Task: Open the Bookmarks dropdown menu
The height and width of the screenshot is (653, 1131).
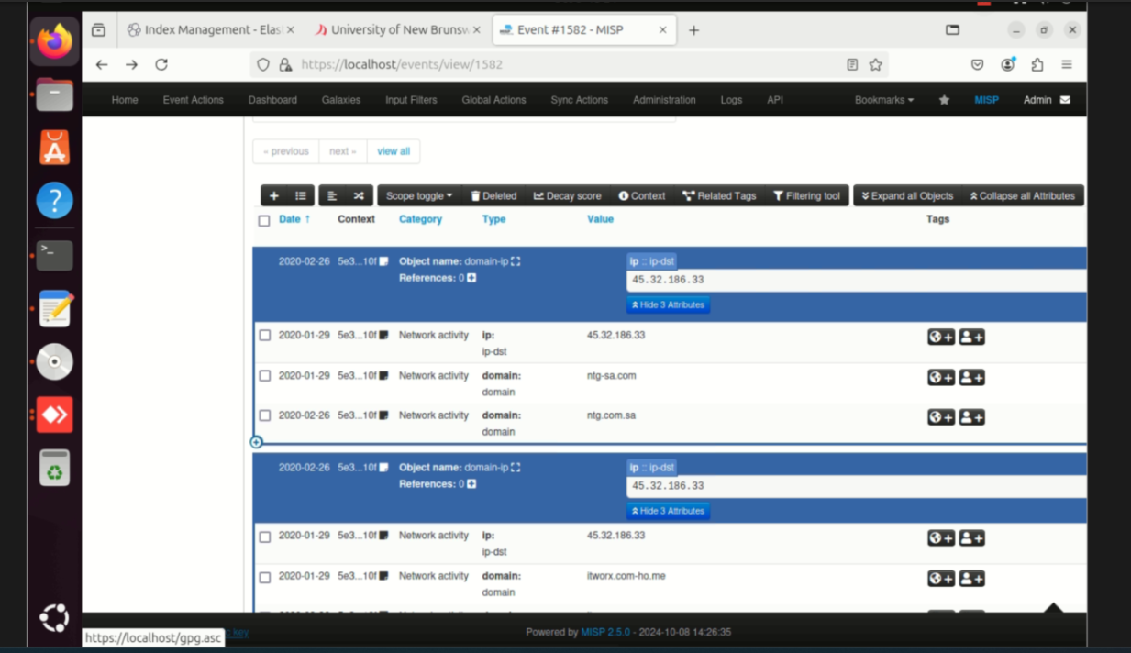Action: tap(883, 100)
